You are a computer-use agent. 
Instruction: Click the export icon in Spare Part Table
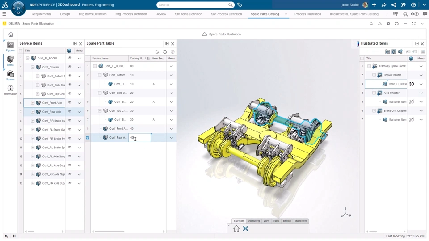157,52
